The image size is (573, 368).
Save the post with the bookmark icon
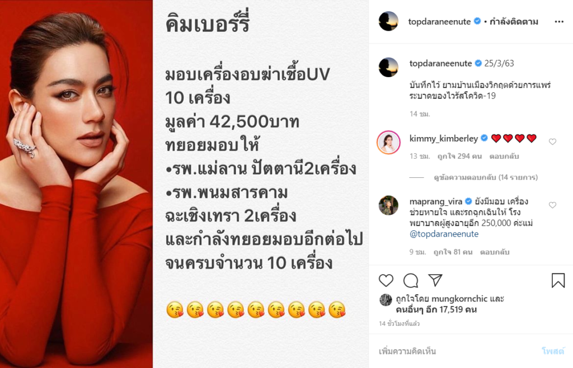(x=558, y=280)
